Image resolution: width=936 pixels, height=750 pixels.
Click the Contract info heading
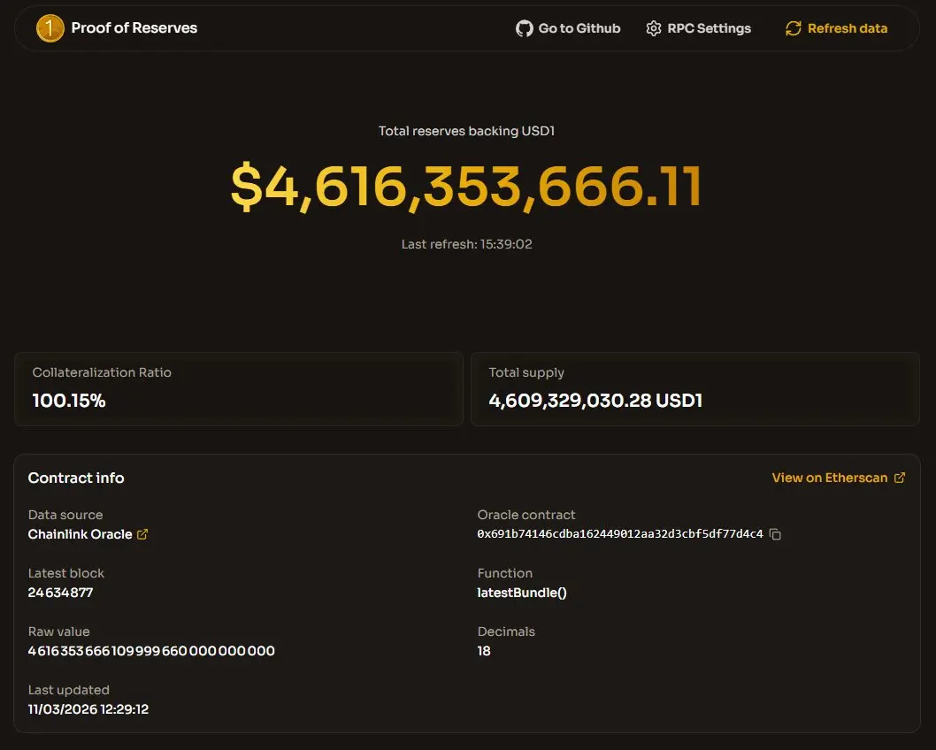76,478
